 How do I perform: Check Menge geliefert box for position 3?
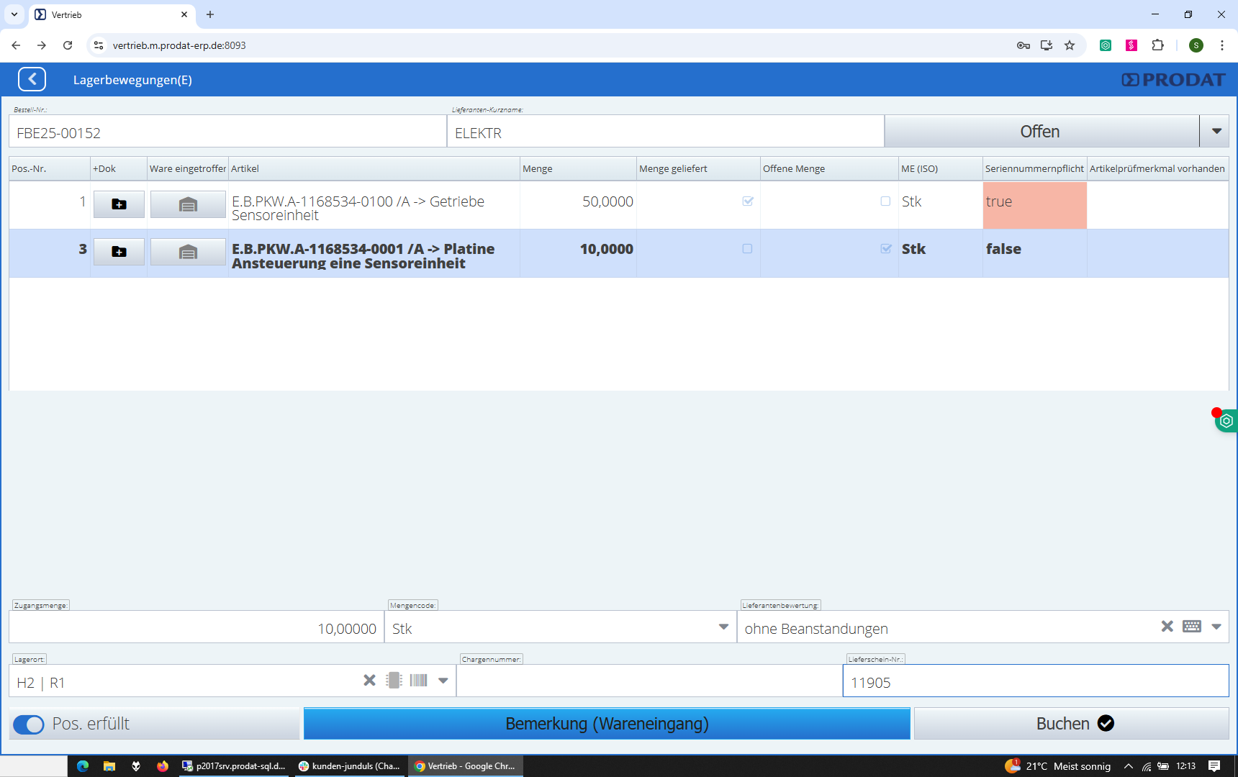tap(747, 249)
